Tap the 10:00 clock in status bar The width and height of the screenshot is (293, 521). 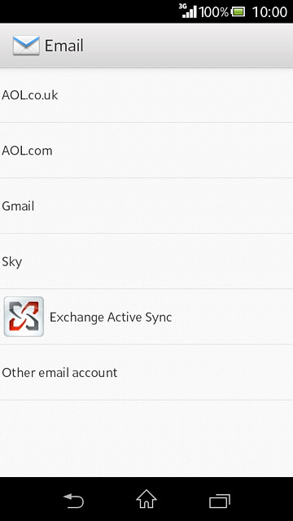point(269,12)
